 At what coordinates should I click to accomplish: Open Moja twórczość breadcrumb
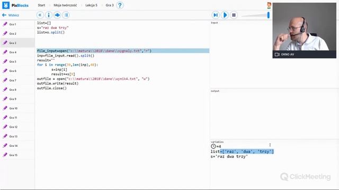pyautogui.click(x=65, y=5)
